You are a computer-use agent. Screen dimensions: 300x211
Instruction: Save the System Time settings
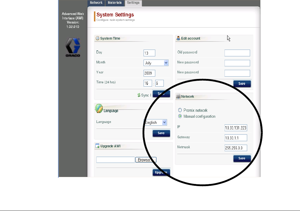pos(161,94)
